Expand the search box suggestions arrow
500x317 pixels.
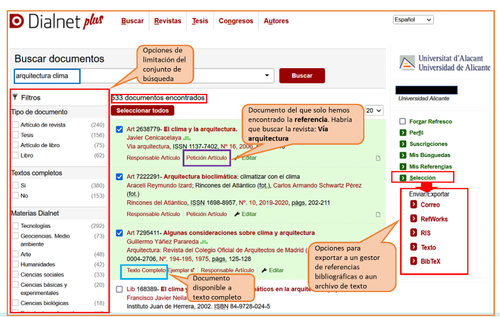pos(268,76)
